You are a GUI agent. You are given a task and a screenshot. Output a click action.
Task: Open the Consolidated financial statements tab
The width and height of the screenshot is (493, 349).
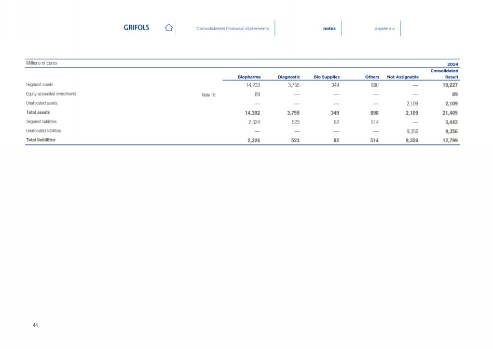232,29
